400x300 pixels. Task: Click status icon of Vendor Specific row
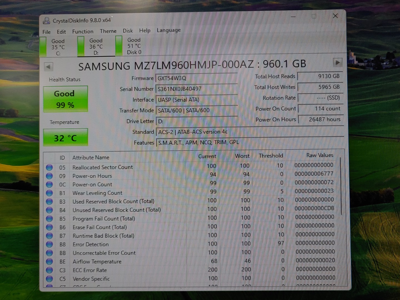[49, 279]
